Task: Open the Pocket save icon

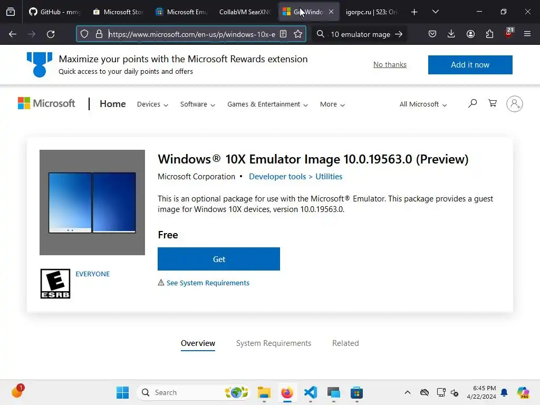Action: click(x=432, y=34)
